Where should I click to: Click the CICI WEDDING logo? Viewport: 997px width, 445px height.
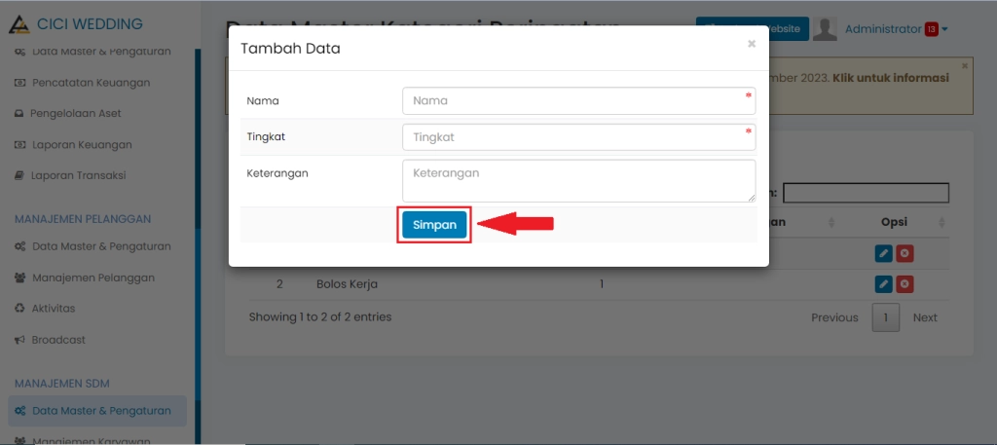click(76, 24)
